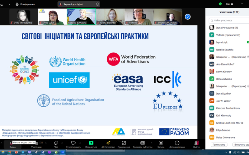Click the green Поделиться share screen button

(91, 144)
